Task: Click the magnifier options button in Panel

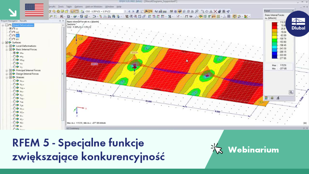Action: pos(291,92)
